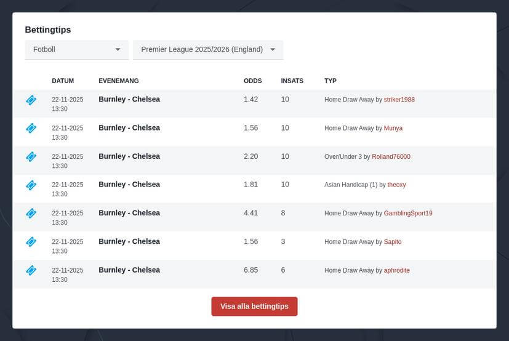Click the ticket icon for GamblingSport19's tip
The image size is (509, 341).
click(31, 213)
